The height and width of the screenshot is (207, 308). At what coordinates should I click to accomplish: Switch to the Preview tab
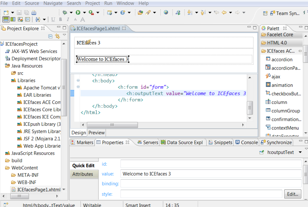(96, 132)
